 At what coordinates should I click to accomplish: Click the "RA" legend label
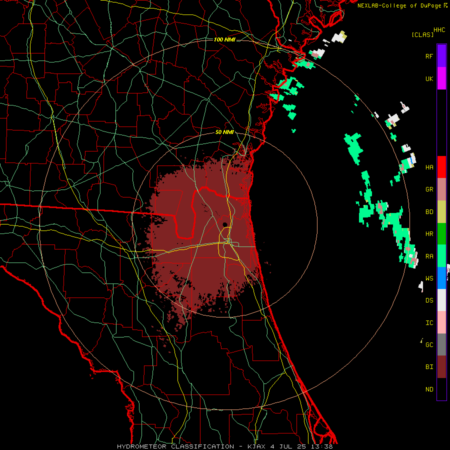[x=429, y=256]
